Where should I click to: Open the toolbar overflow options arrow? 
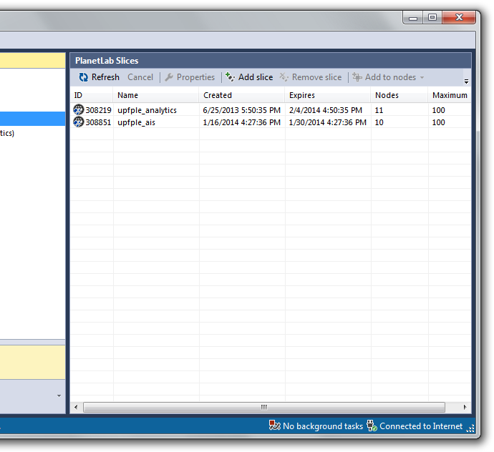(x=466, y=82)
